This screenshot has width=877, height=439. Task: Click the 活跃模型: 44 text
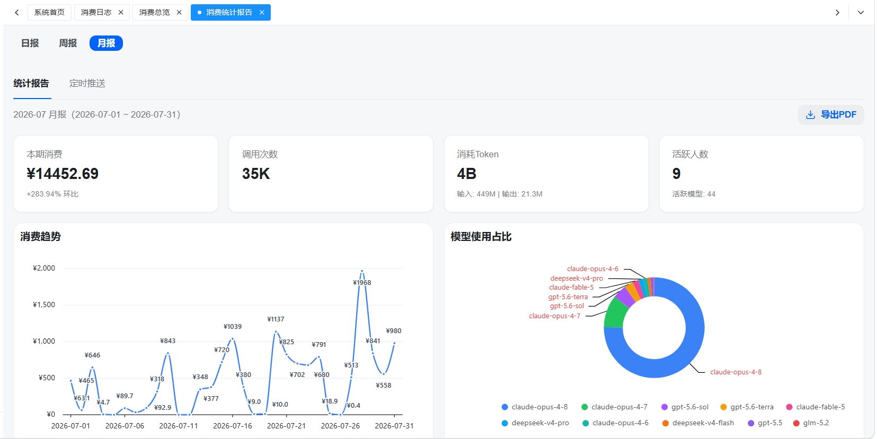(x=694, y=194)
